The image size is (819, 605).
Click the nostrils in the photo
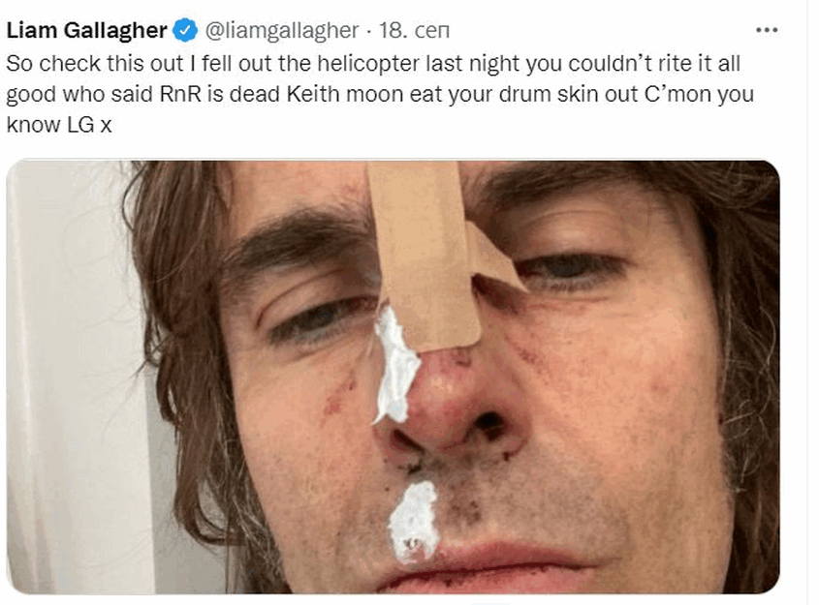point(456,431)
